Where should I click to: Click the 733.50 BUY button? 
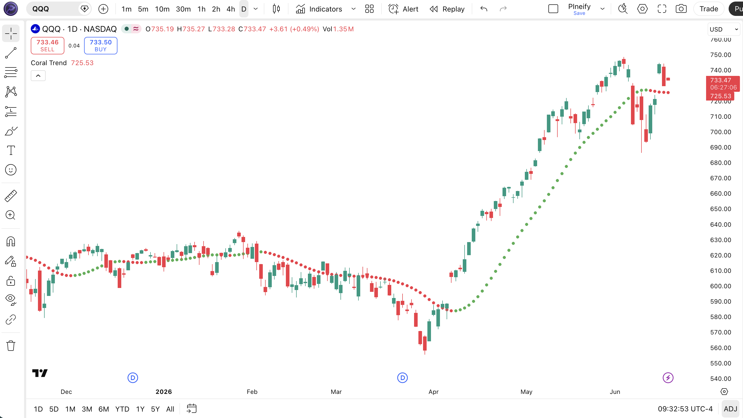(101, 46)
